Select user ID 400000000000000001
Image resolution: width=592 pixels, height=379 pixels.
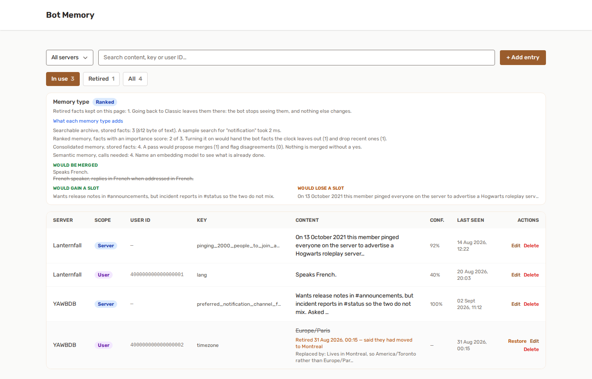[x=157, y=275]
